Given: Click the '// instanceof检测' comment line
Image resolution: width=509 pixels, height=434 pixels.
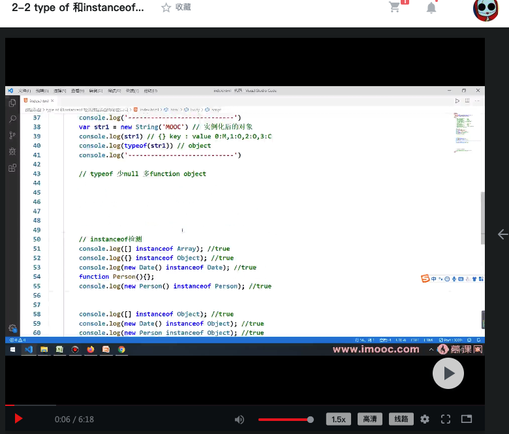Looking at the screenshot, I should tap(110, 240).
